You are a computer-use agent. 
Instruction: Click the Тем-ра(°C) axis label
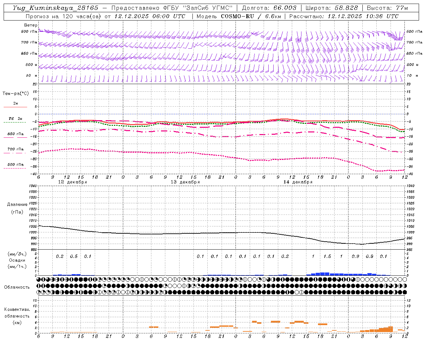tap(16, 94)
